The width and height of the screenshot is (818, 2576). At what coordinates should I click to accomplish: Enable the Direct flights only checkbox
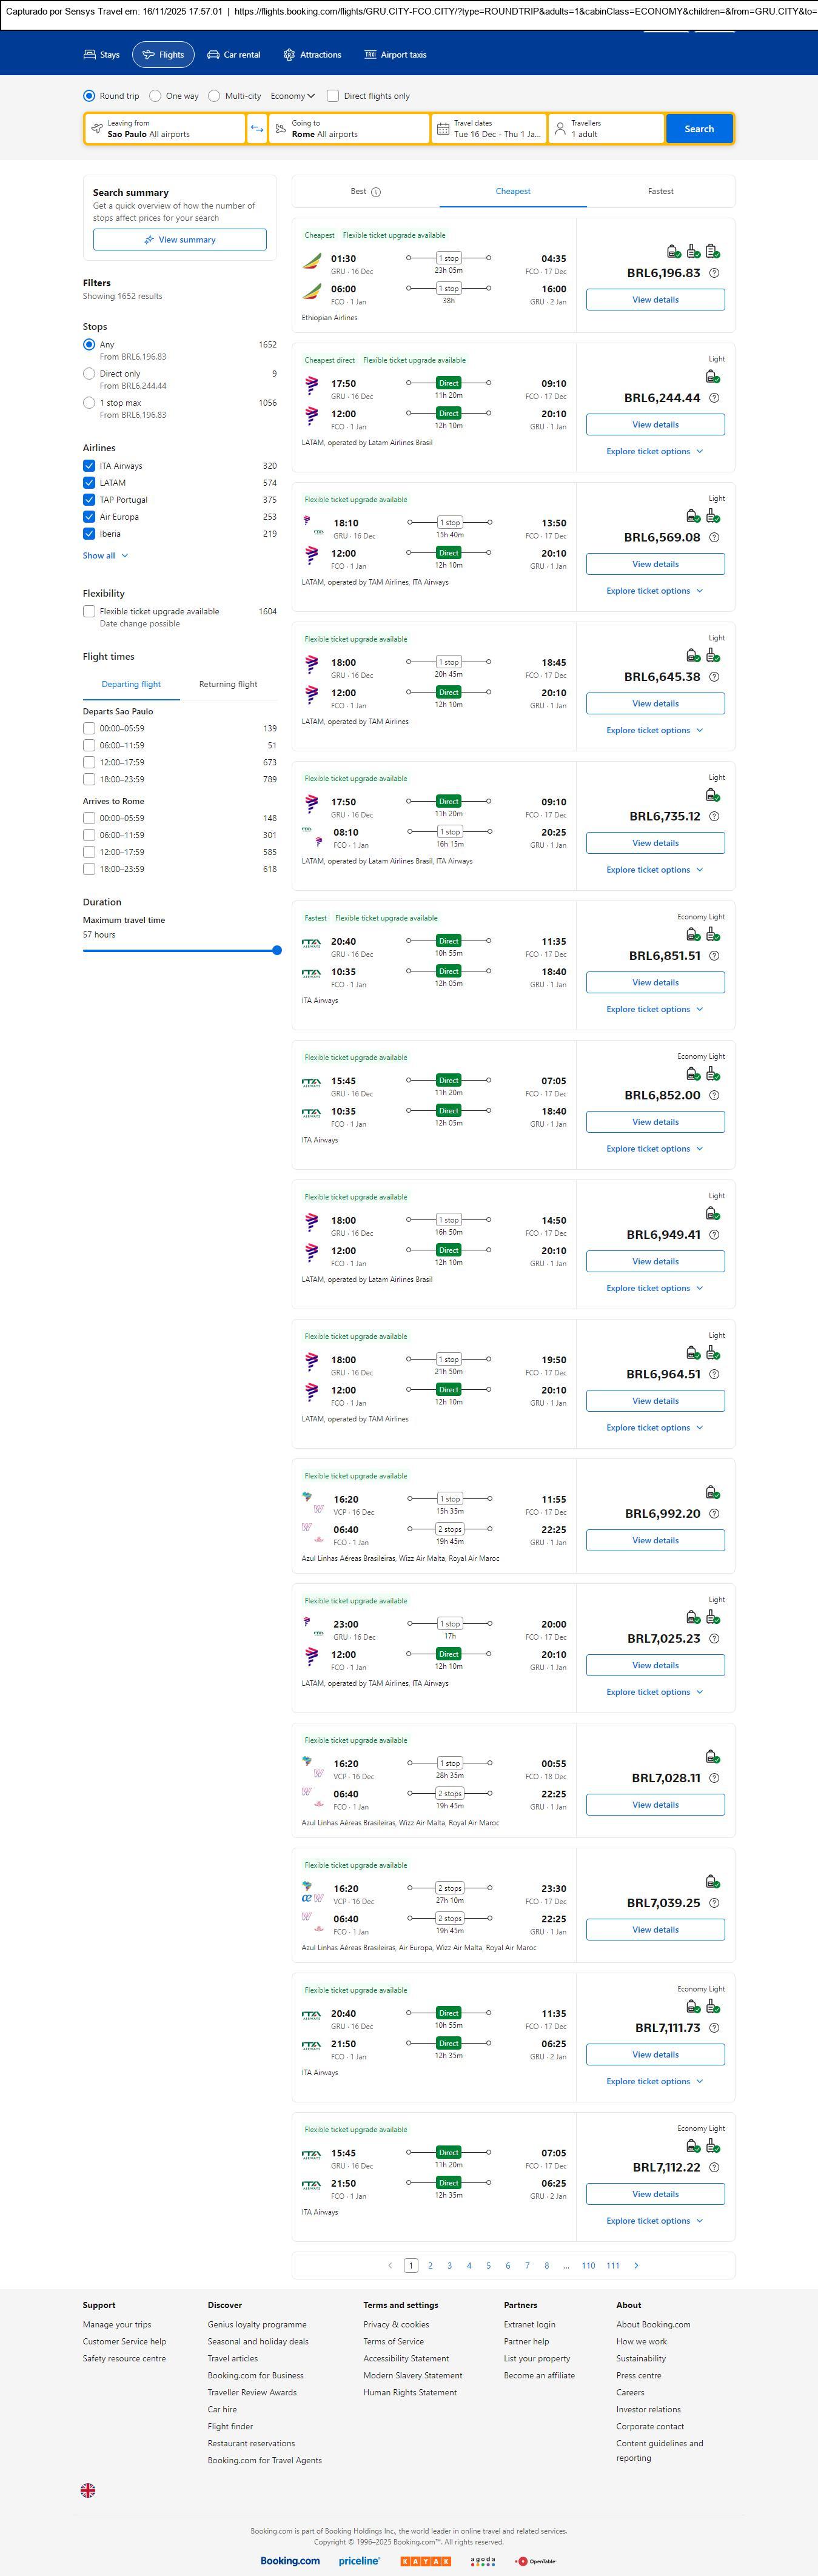(333, 96)
